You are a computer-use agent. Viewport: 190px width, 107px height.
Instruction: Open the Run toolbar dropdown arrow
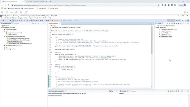tap(46, 21)
